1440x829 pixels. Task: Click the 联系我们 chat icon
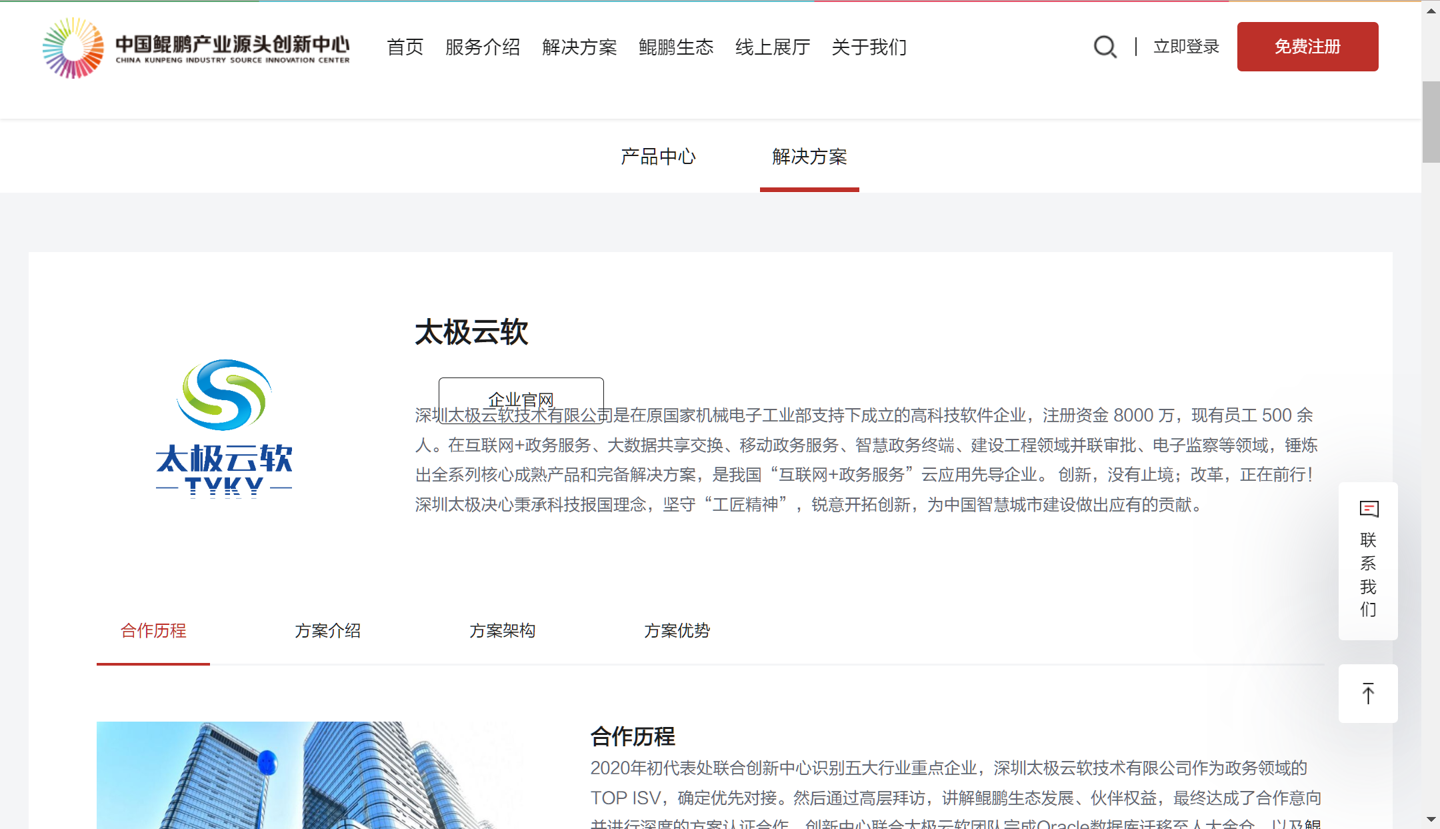coord(1369,510)
